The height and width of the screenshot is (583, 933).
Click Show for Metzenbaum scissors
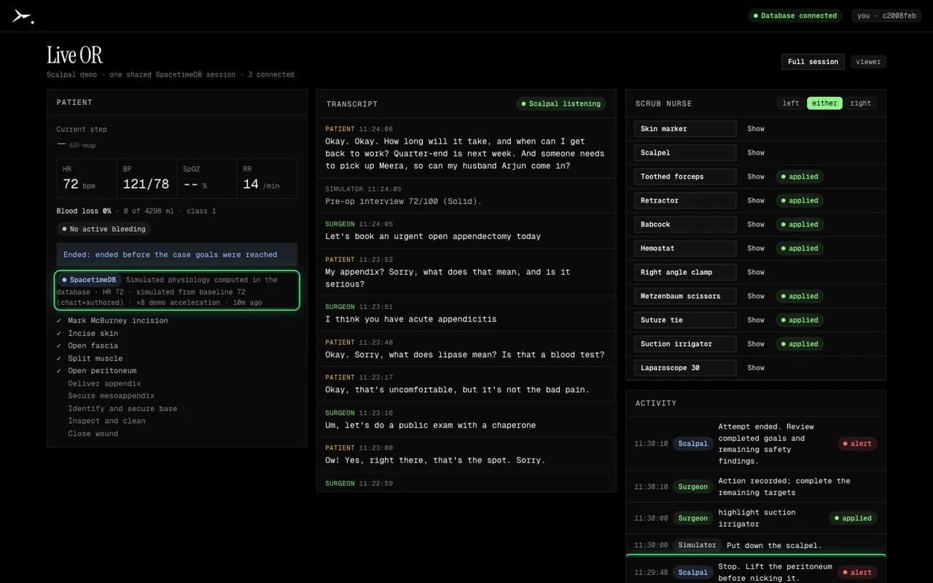(x=756, y=297)
